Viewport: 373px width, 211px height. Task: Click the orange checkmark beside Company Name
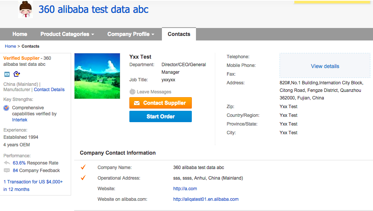(x=83, y=167)
